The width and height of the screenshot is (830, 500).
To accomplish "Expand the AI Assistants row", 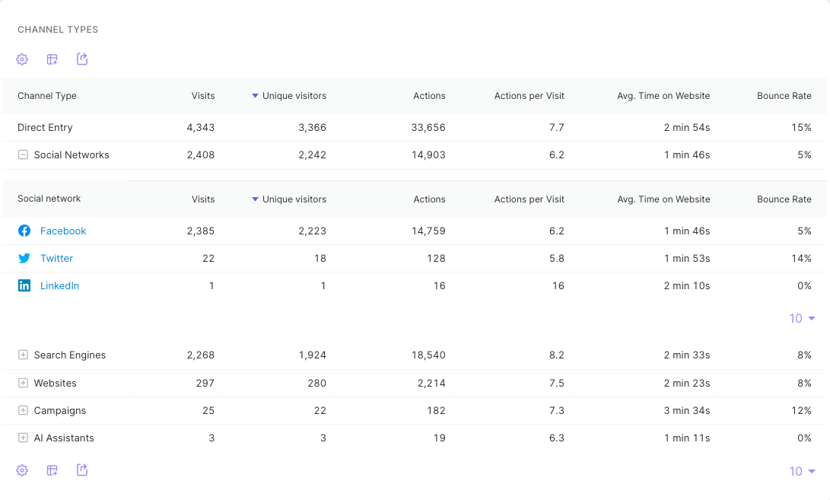I will [23, 438].
